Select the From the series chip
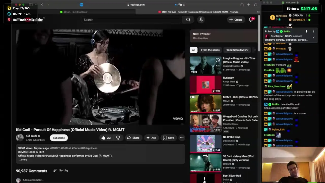The height and width of the screenshot is (183, 325). [210, 50]
